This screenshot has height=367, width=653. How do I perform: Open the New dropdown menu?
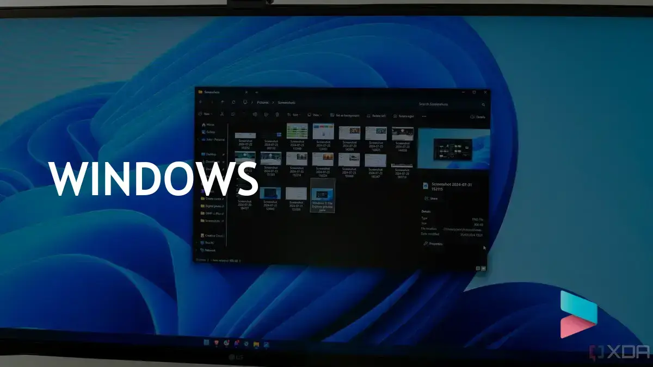point(206,114)
